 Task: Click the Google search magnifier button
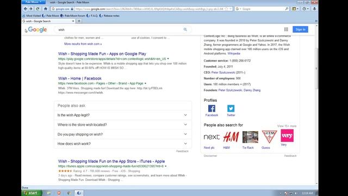click(185, 29)
